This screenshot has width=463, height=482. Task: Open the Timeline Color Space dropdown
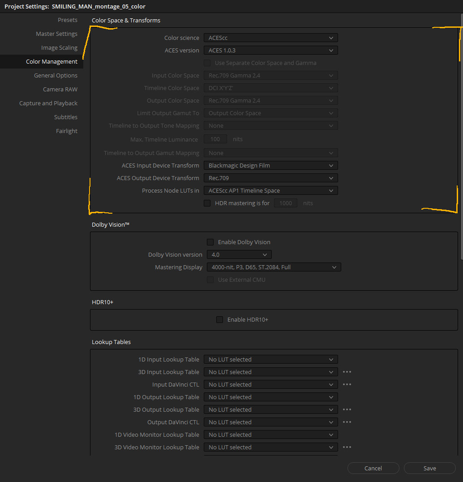pyautogui.click(x=270, y=88)
